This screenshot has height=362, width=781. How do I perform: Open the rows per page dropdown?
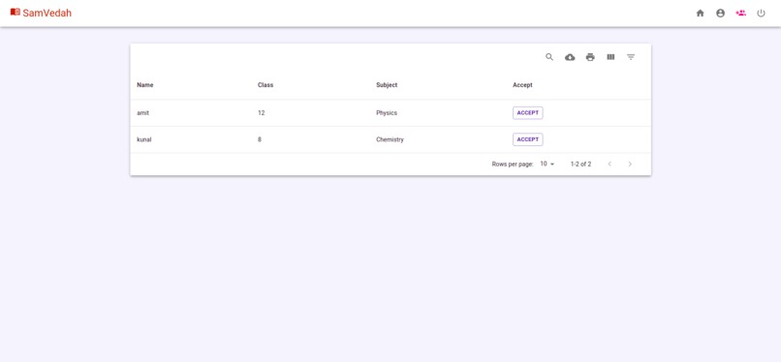pyautogui.click(x=547, y=164)
